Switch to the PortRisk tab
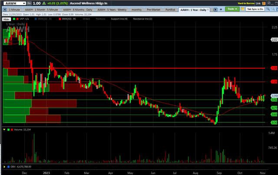Image resolution: width=278 pixels, height=175 pixels. [170, 10]
